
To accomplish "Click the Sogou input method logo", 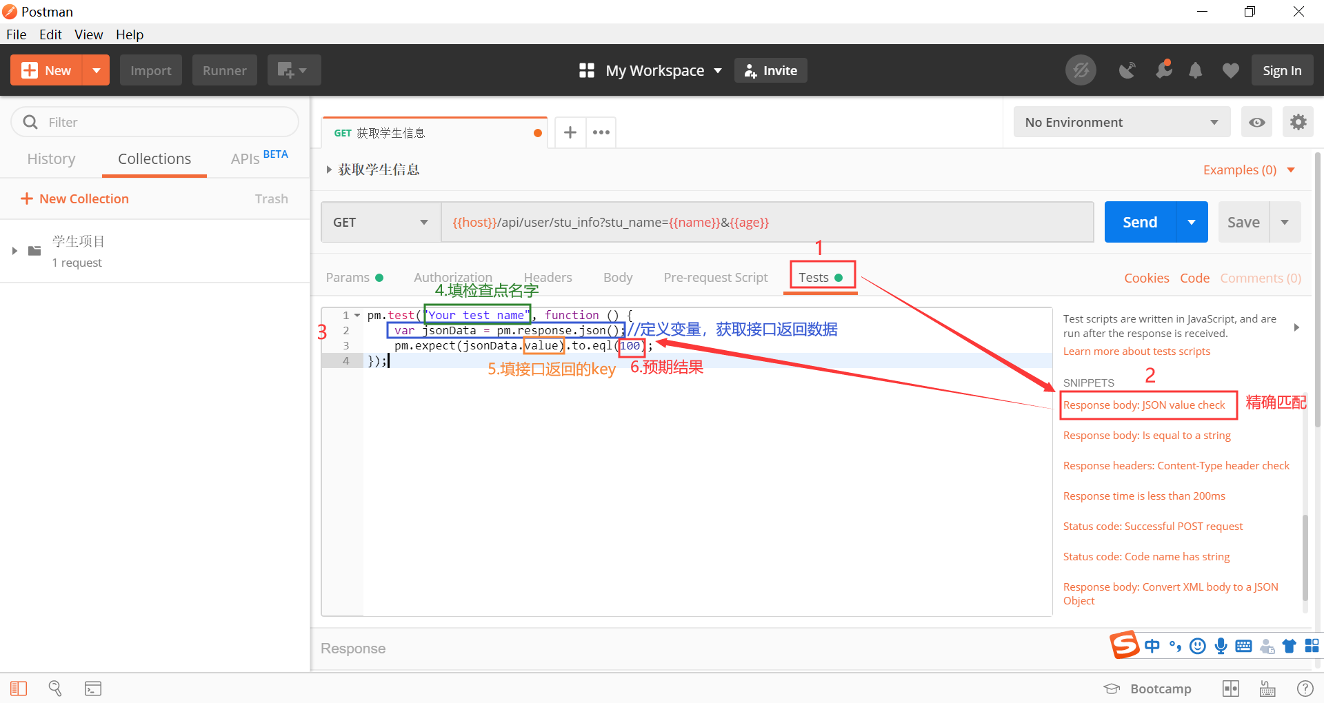I will [1125, 645].
